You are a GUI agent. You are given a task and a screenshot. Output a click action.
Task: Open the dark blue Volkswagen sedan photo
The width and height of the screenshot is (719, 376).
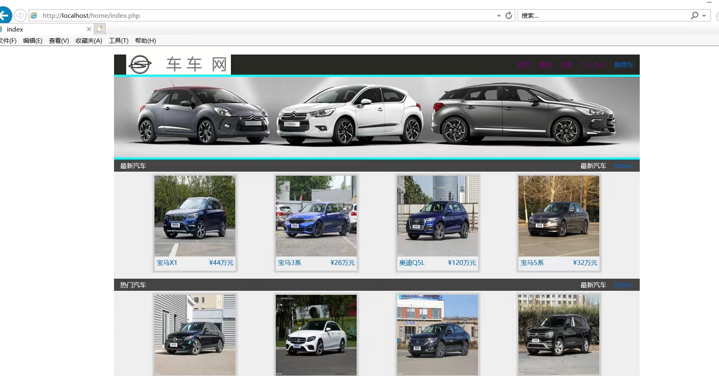pyautogui.click(x=438, y=335)
